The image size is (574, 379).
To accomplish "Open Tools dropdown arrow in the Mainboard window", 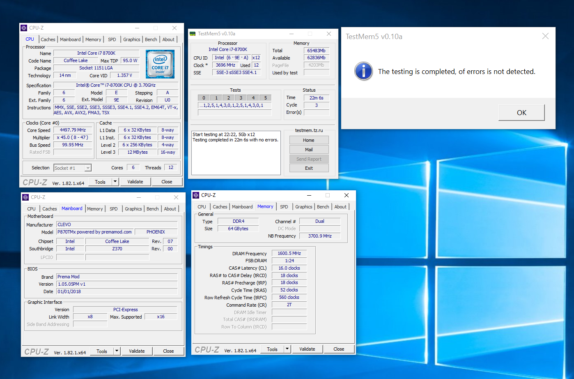I will tap(117, 351).
